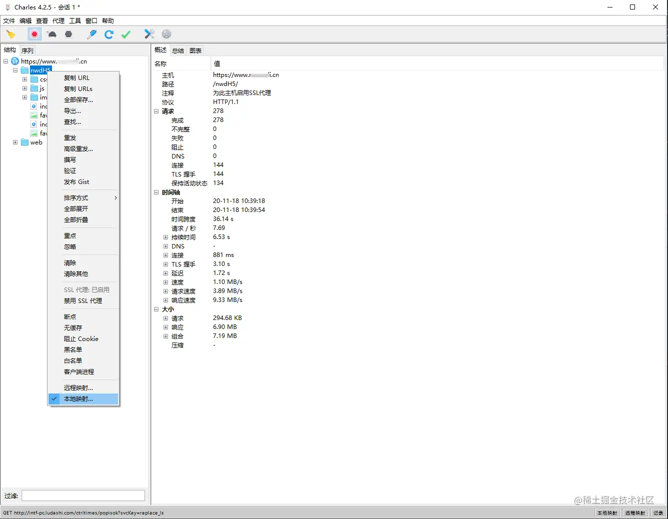Choose 高级重发... from the context menu
668x519 pixels.
click(83, 149)
